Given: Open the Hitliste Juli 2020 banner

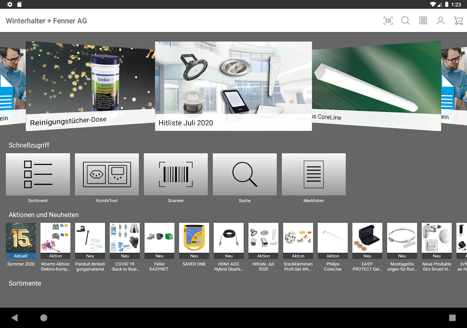Looking at the screenshot, I should point(233,86).
